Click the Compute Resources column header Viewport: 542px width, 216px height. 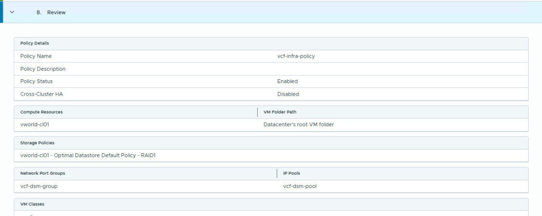[41, 112]
